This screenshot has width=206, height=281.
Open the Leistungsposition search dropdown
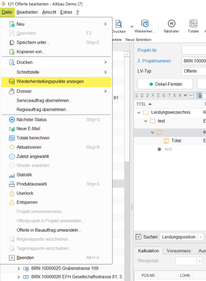point(201,237)
